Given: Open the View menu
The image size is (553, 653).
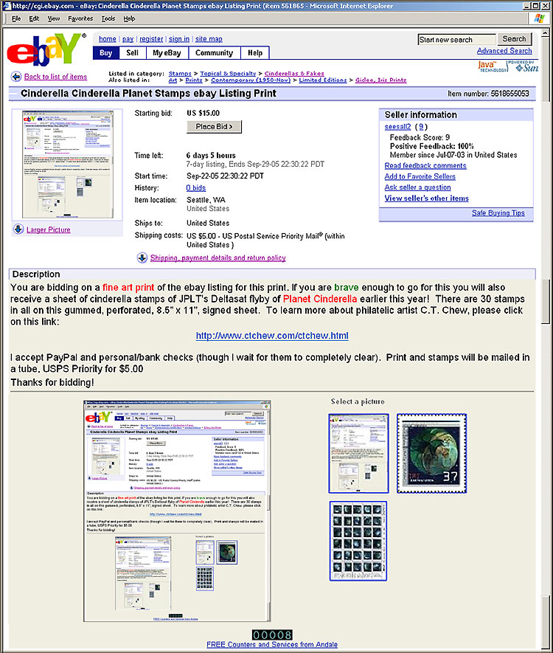Looking at the screenshot, I should coord(54,18).
